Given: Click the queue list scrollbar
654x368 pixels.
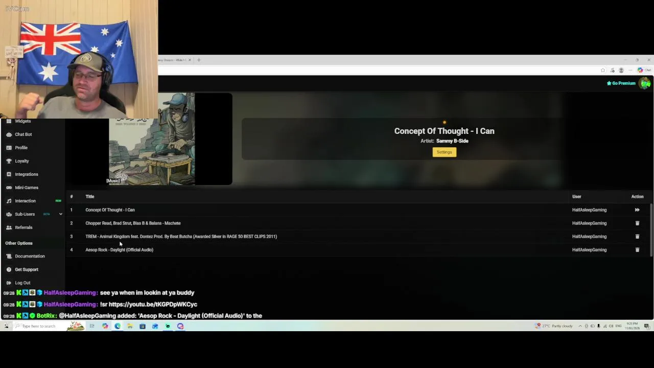Looking at the screenshot, I should click(651, 230).
